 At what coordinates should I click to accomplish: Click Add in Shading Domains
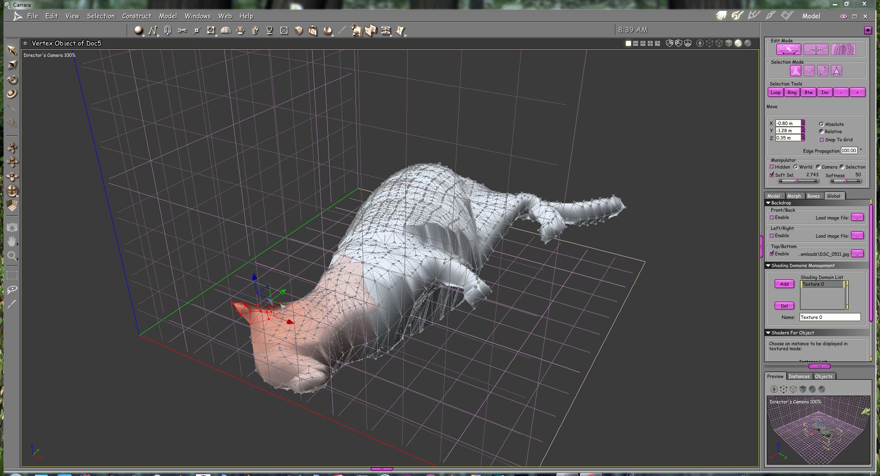(784, 284)
